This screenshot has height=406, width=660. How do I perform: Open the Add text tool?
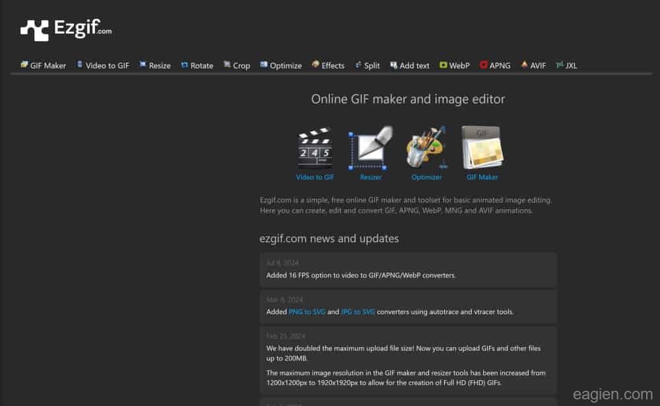[x=409, y=65]
